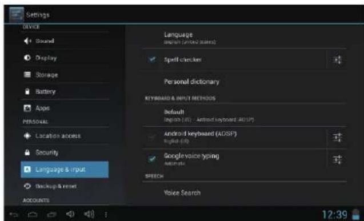Open the three-dot overflow menu
This screenshot has width=364, height=221.
click(x=106, y=215)
